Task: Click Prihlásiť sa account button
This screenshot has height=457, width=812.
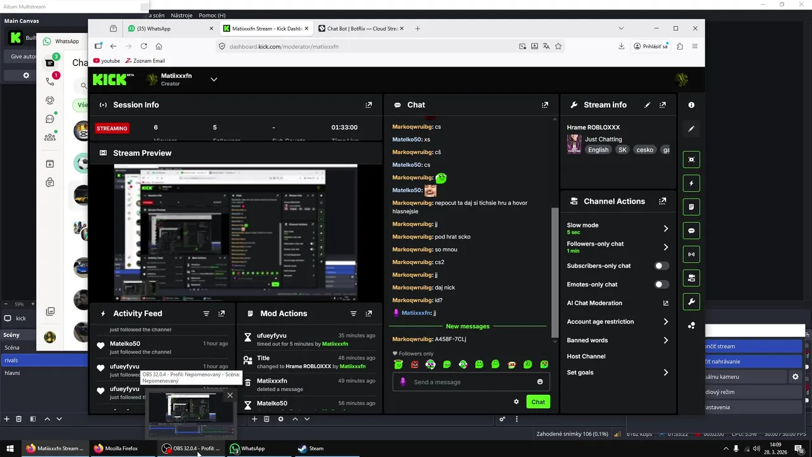Action: pos(651,46)
